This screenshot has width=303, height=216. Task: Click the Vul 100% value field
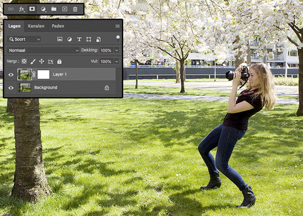pos(106,62)
